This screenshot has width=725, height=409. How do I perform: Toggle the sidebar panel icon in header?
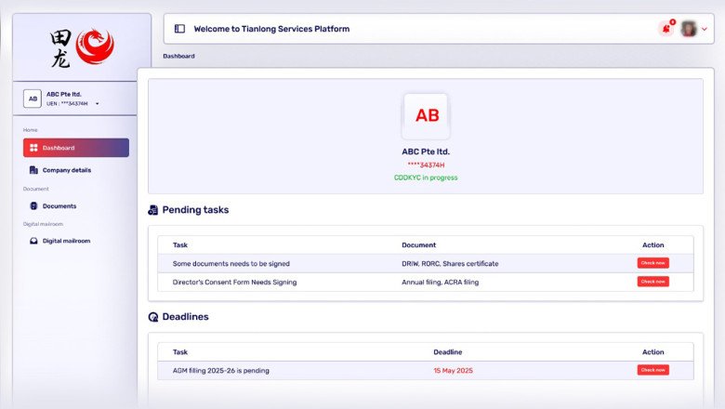[179, 29]
